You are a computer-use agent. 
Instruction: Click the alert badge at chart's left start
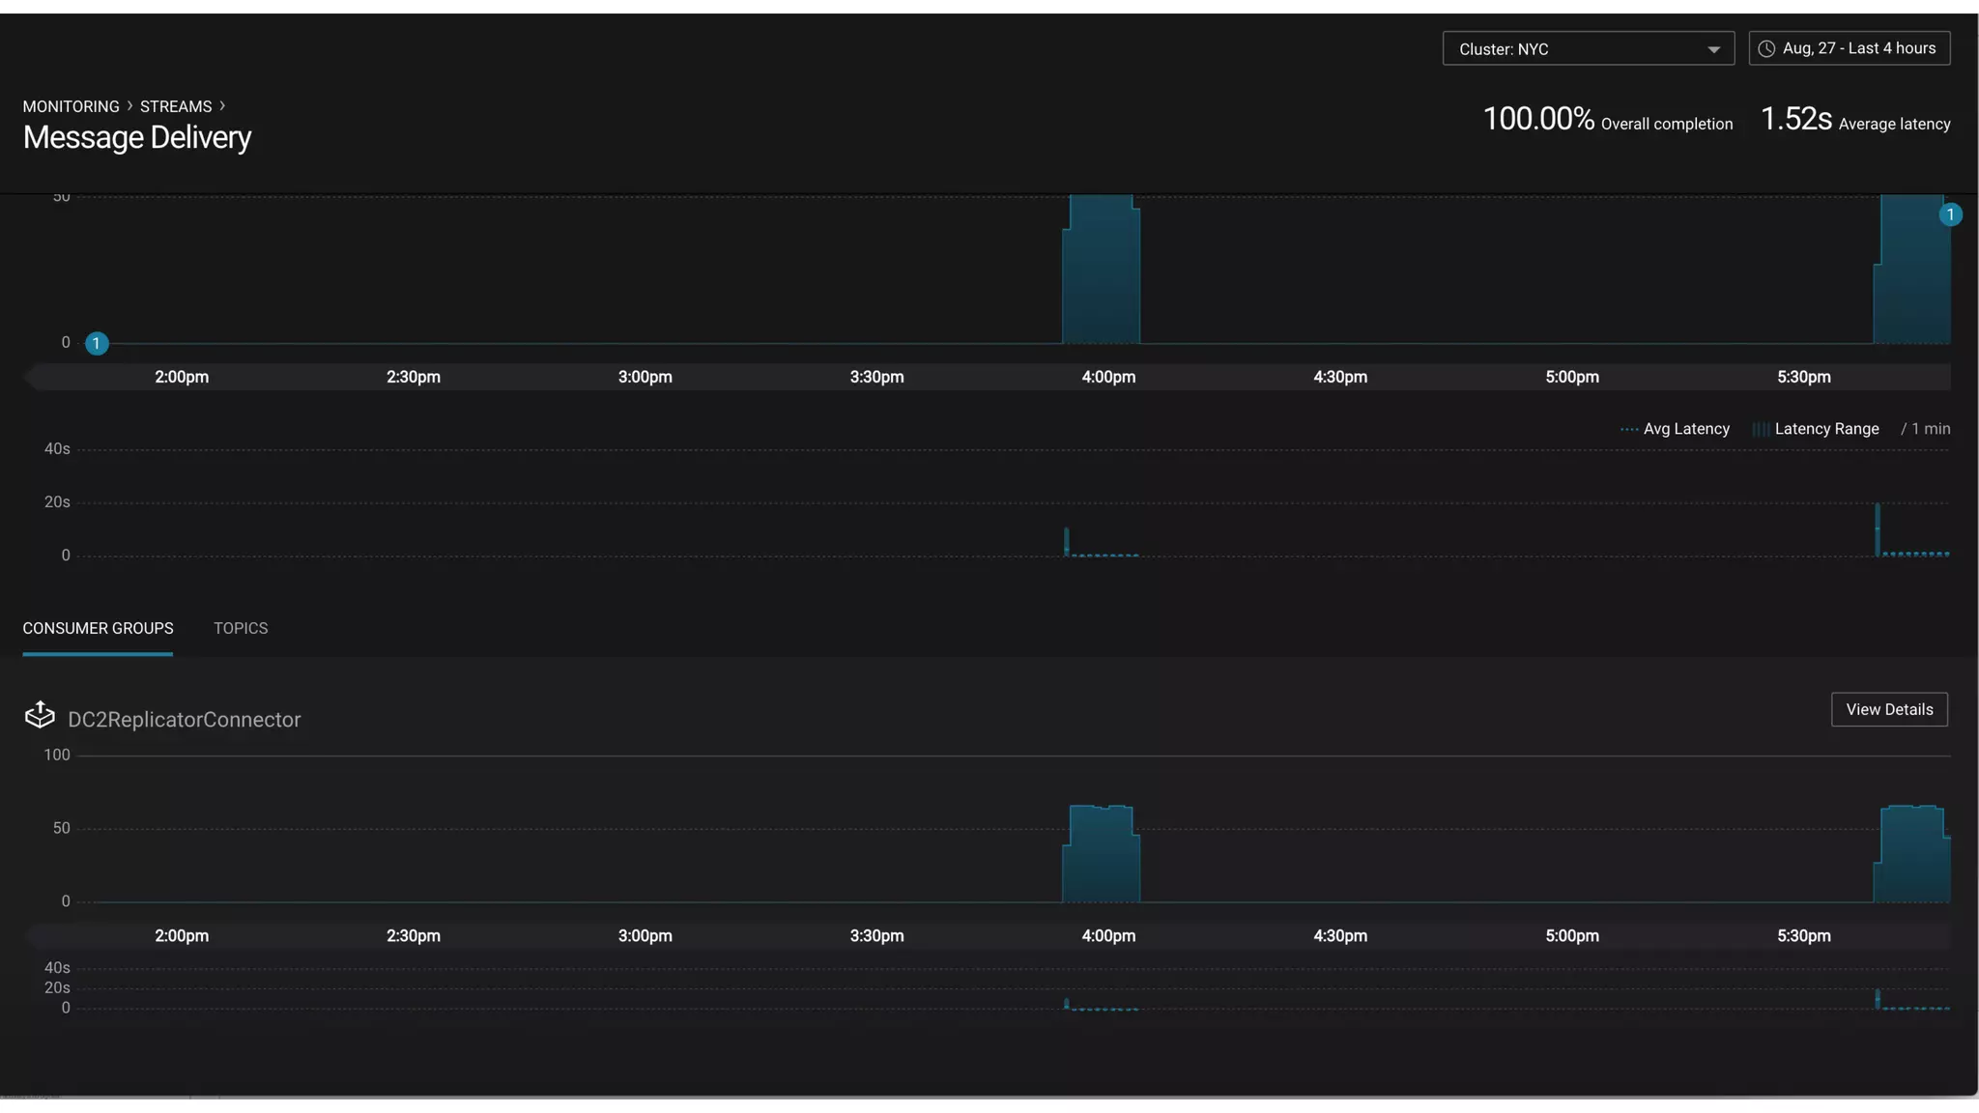coord(97,343)
